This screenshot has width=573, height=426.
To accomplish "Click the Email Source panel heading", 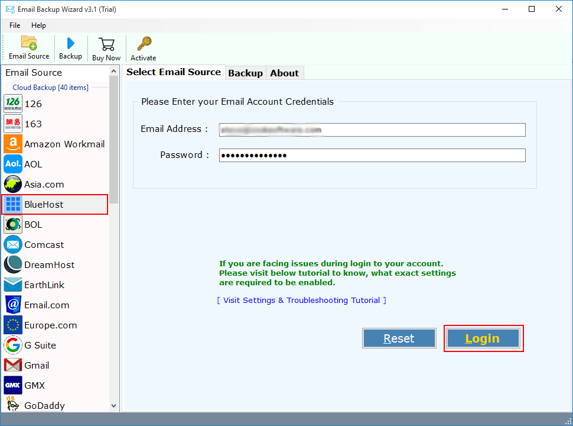I will tap(34, 72).
